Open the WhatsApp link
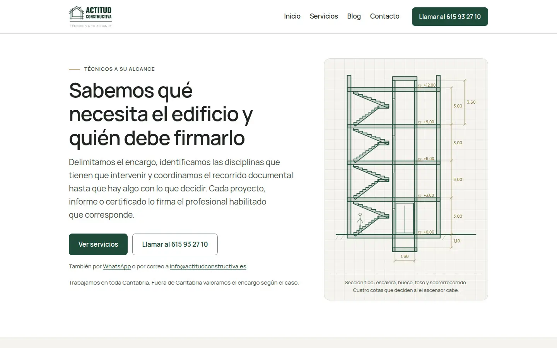Screen dimensions: 557x348 point(117,266)
